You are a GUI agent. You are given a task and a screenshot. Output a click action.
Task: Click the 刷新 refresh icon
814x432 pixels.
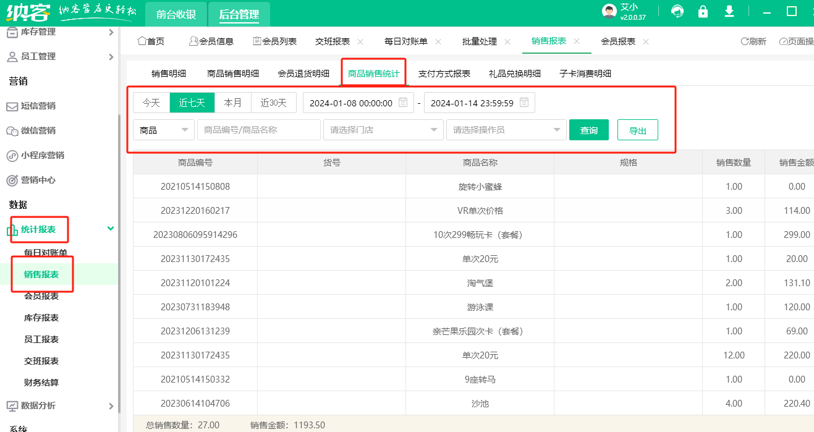pyautogui.click(x=745, y=41)
